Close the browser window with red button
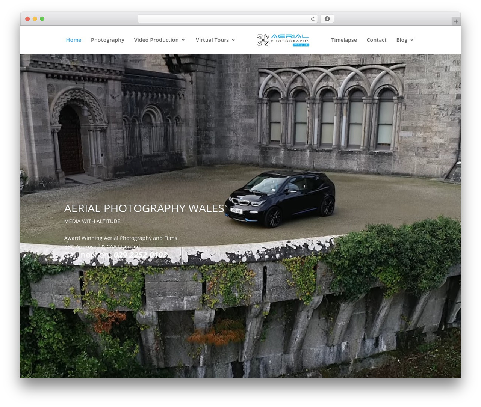Screen dimensions: 481x407 point(27,19)
